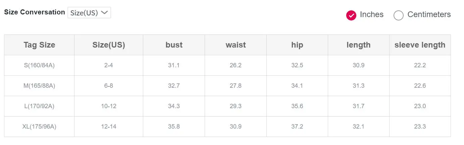This screenshot has width=464, height=145.
Task: Select the XL(175/96A) tag size row
Action: (x=227, y=127)
